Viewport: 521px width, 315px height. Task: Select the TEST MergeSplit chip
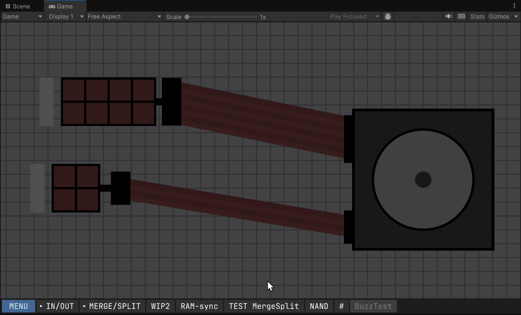coord(264,306)
